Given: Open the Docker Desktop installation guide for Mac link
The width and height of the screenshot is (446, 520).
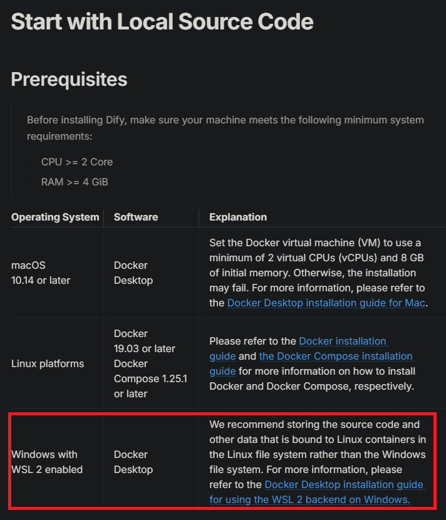Looking at the screenshot, I should point(326,303).
